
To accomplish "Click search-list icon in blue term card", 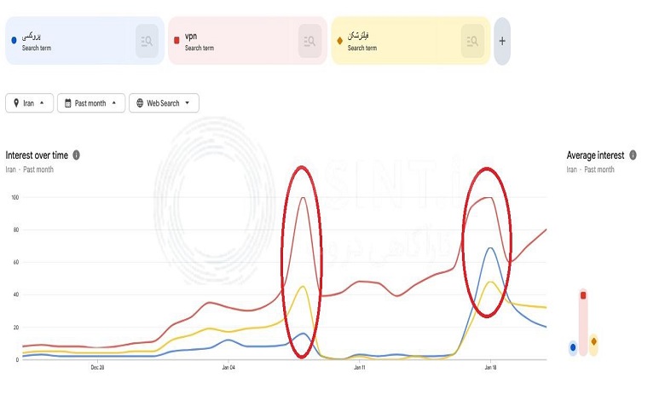I will pos(147,41).
